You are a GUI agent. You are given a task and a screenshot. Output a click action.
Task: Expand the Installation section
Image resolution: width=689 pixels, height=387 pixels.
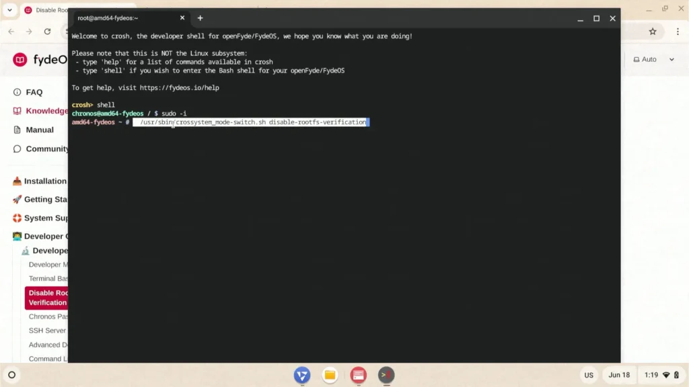(x=40, y=181)
